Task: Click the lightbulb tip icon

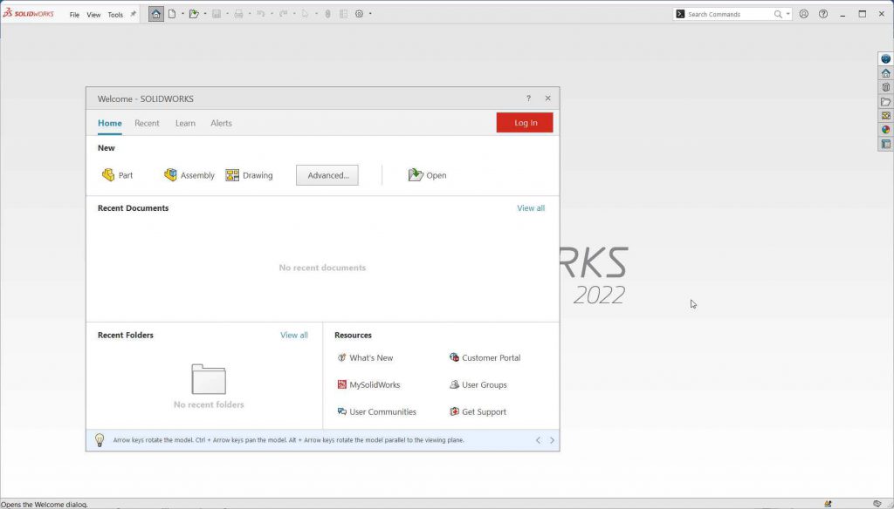Action: point(100,440)
